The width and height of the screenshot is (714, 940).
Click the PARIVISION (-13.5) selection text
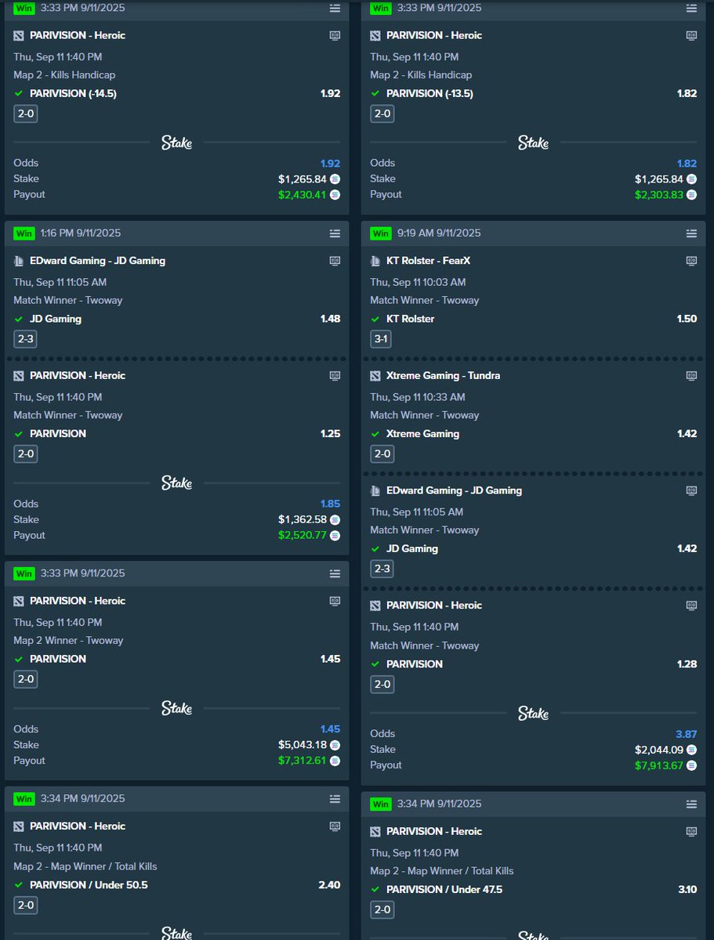coord(429,93)
